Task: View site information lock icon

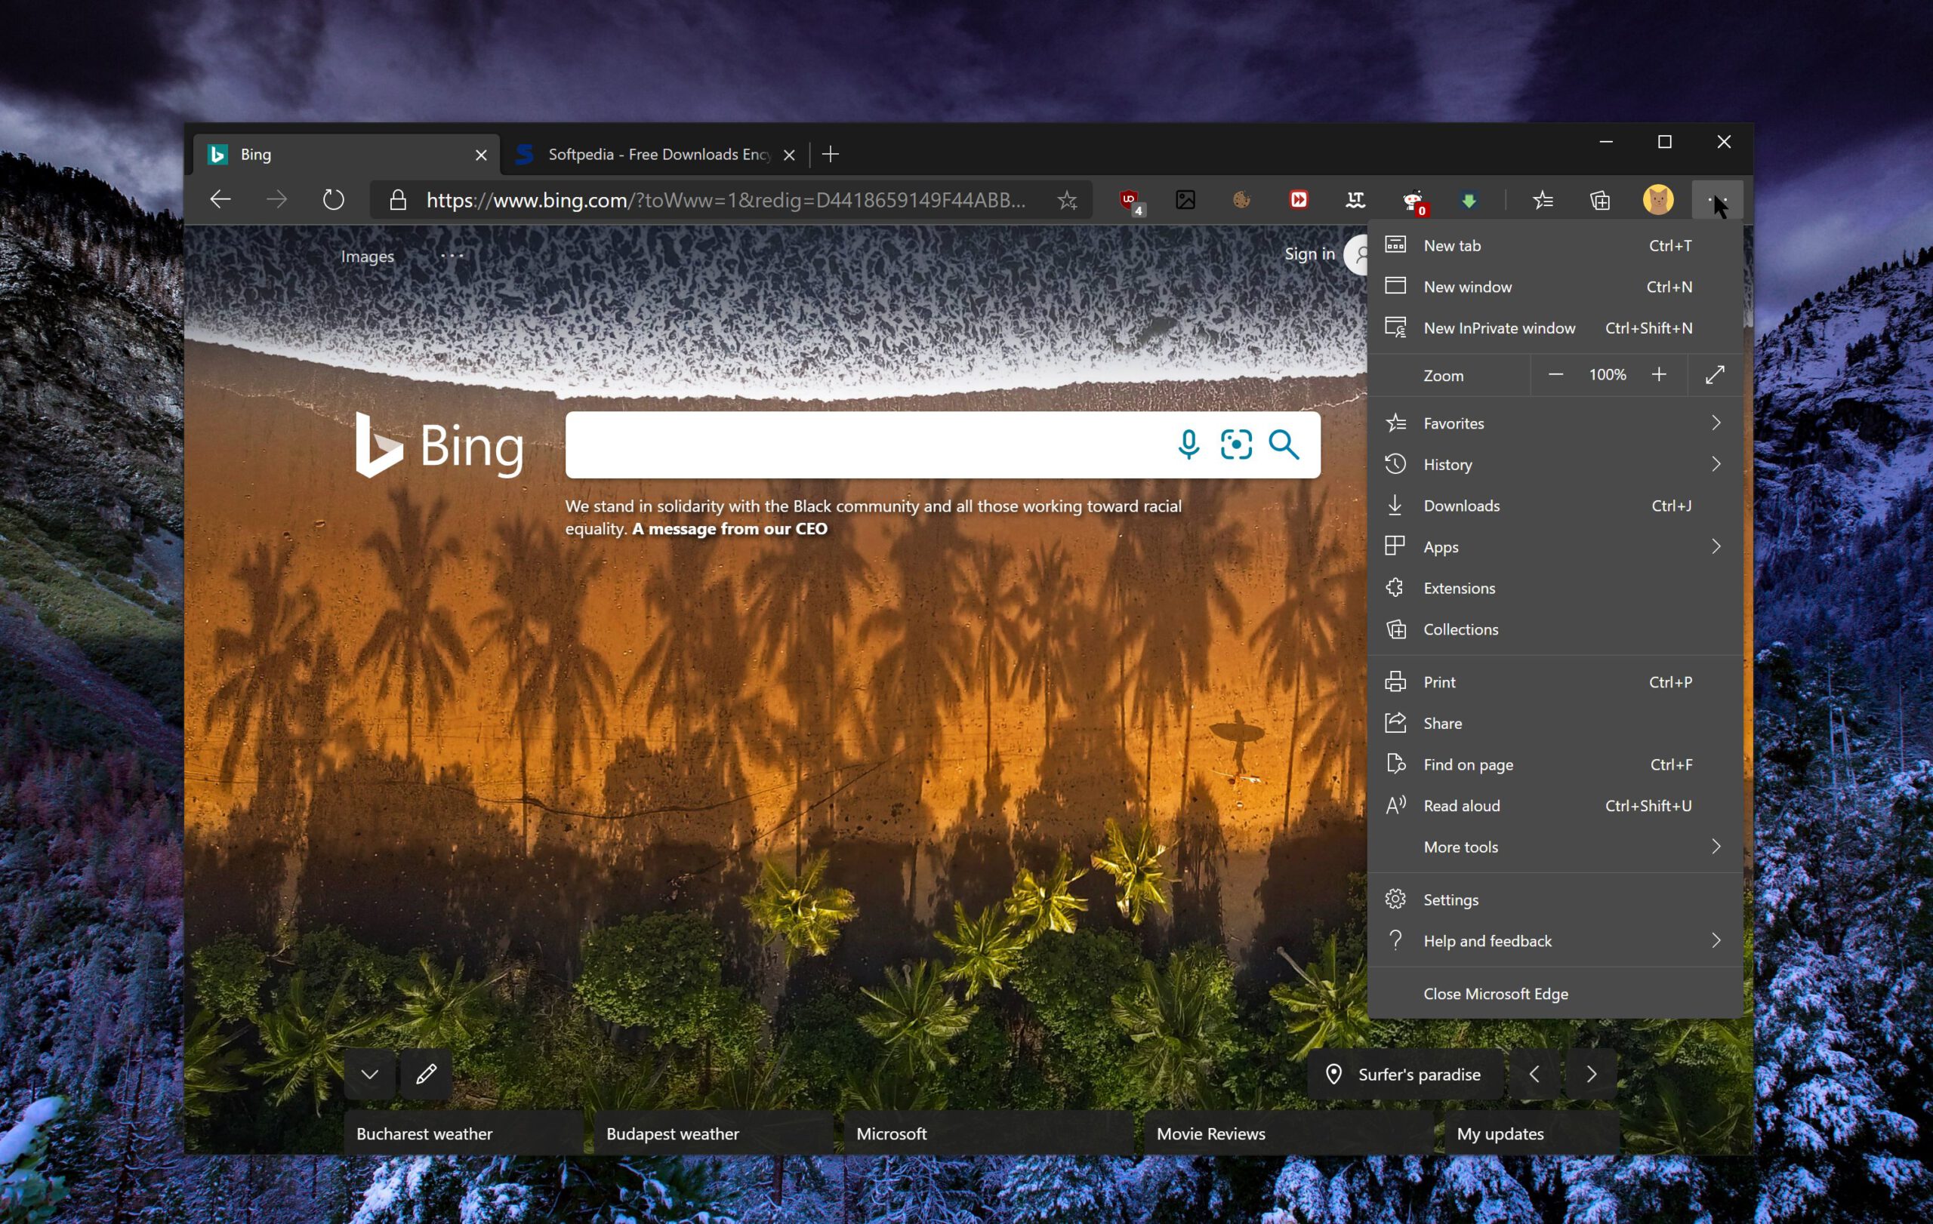Action: (397, 200)
